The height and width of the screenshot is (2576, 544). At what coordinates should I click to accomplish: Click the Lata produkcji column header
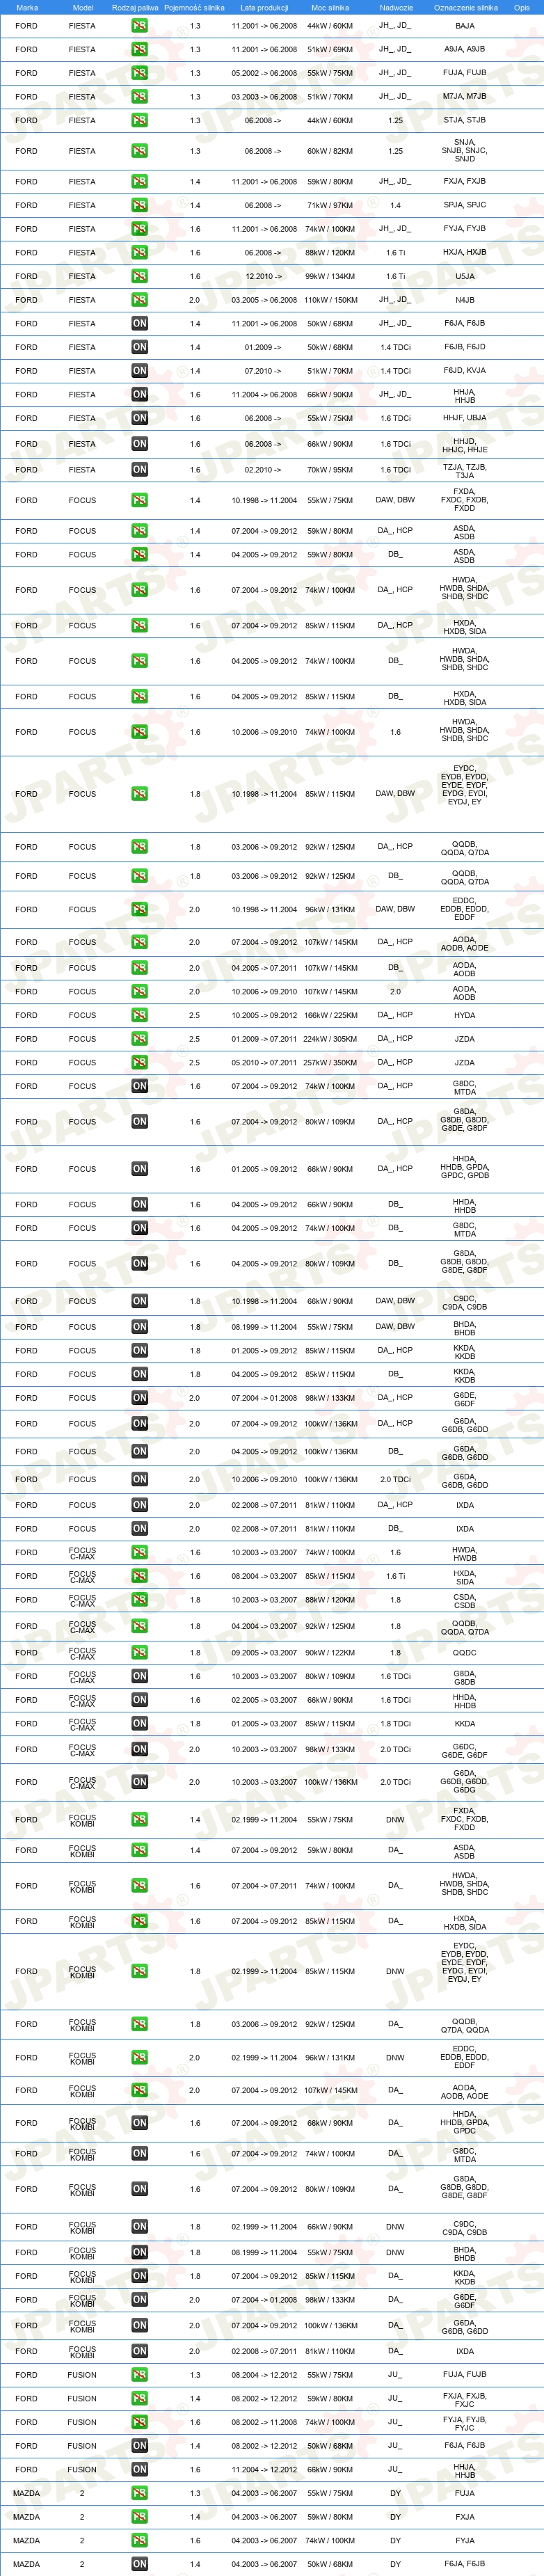[x=264, y=7]
